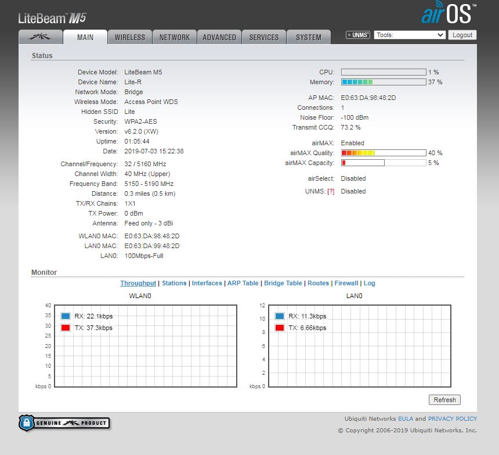The height and width of the screenshot is (455, 499).
Task: Click the LAN0 speed 100Mbps-Full
Action: point(144,256)
